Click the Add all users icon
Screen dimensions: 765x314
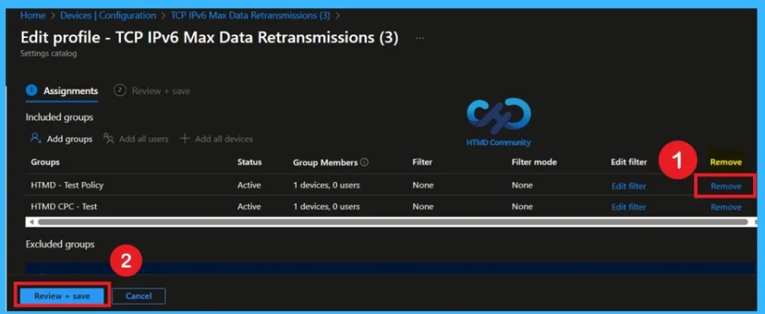108,139
